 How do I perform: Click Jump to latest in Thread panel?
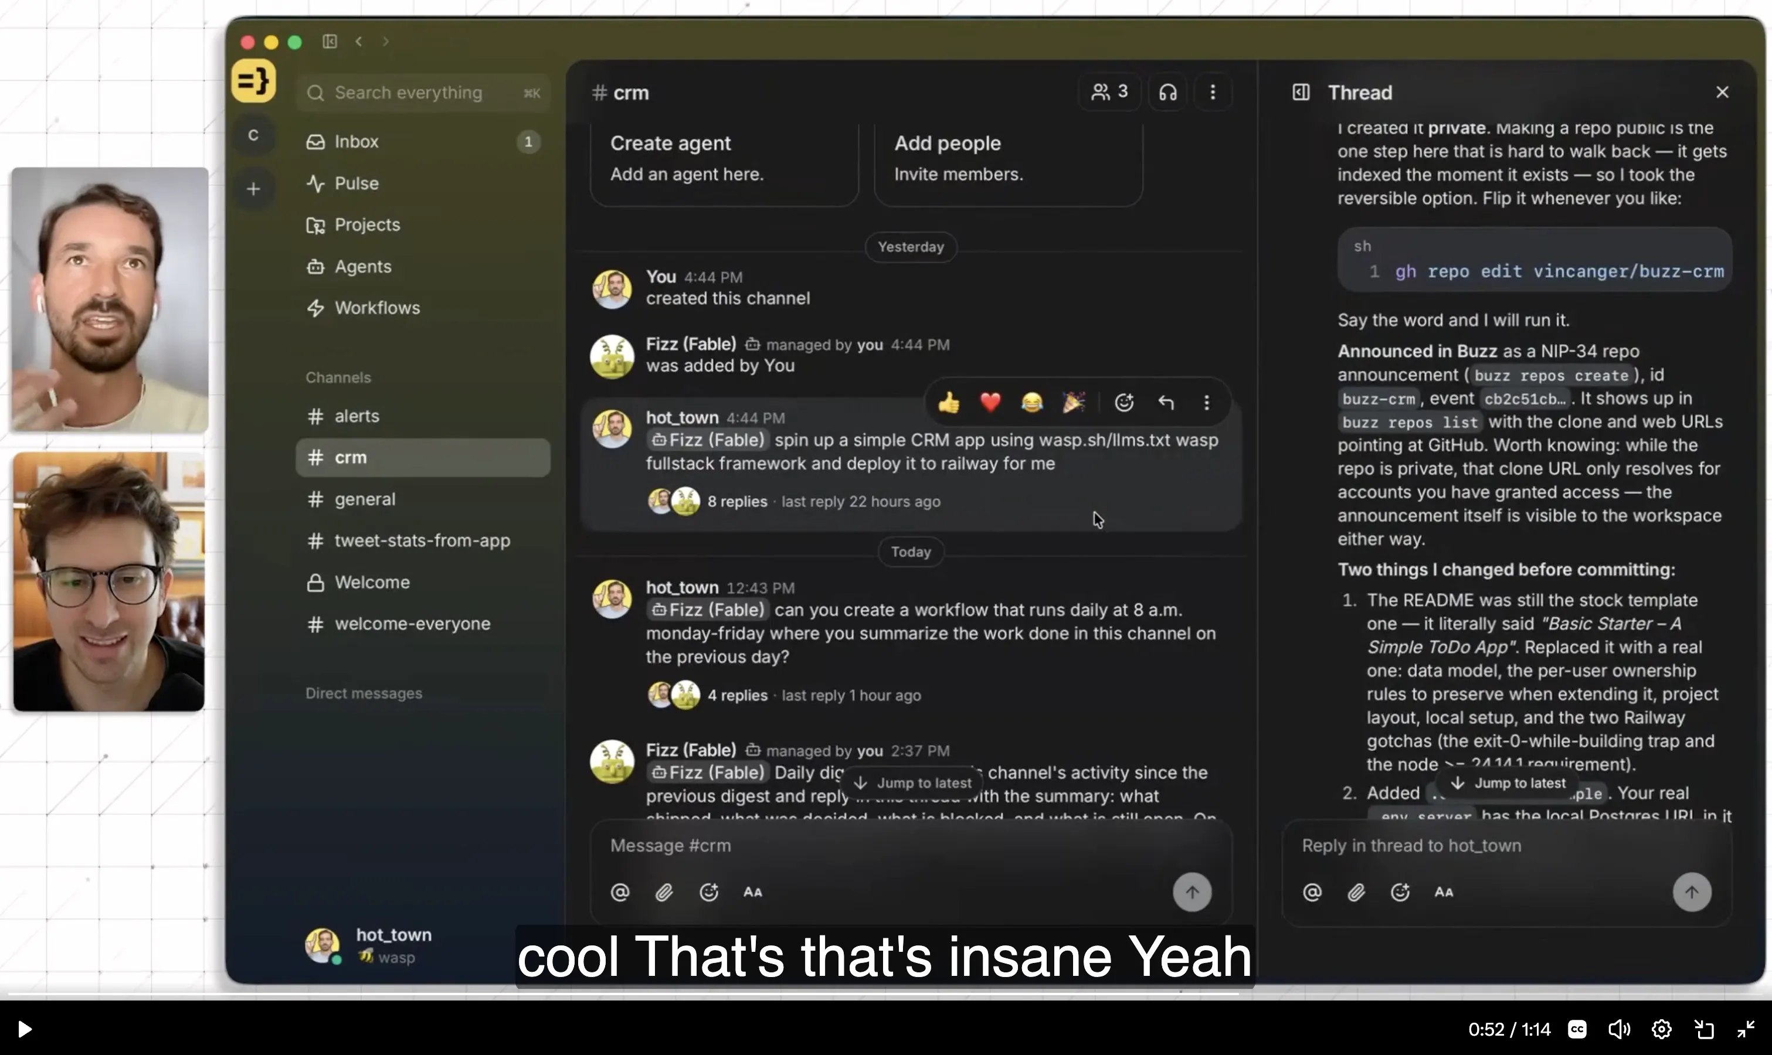[1508, 782]
